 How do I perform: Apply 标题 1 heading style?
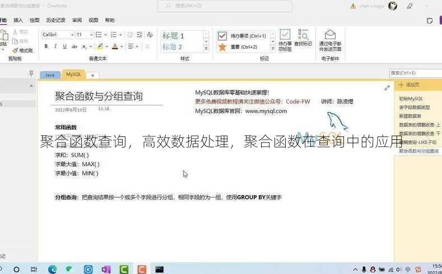tap(173, 36)
